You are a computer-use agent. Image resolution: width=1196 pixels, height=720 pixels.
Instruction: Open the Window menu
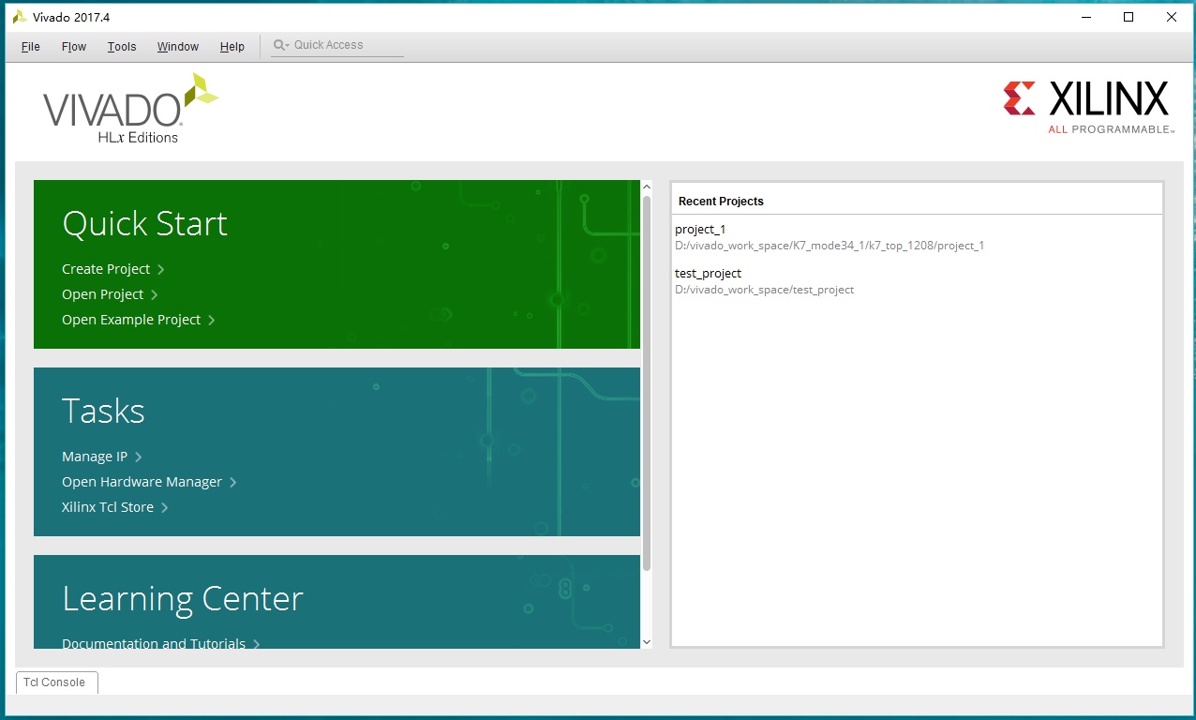pos(178,47)
